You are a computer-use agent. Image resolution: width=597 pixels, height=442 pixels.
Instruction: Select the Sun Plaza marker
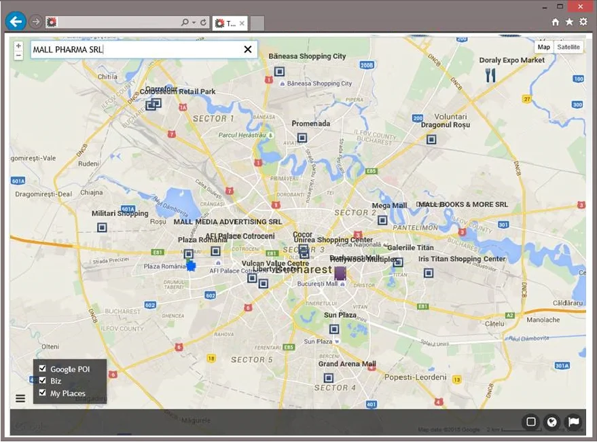click(x=334, y=329)
